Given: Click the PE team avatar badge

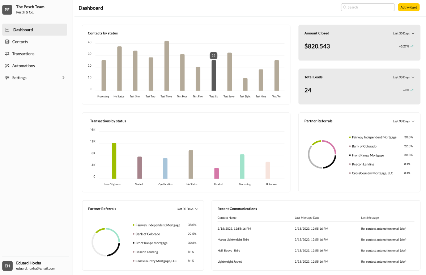Looking at the screenshot, I should [x=7, y=10].
